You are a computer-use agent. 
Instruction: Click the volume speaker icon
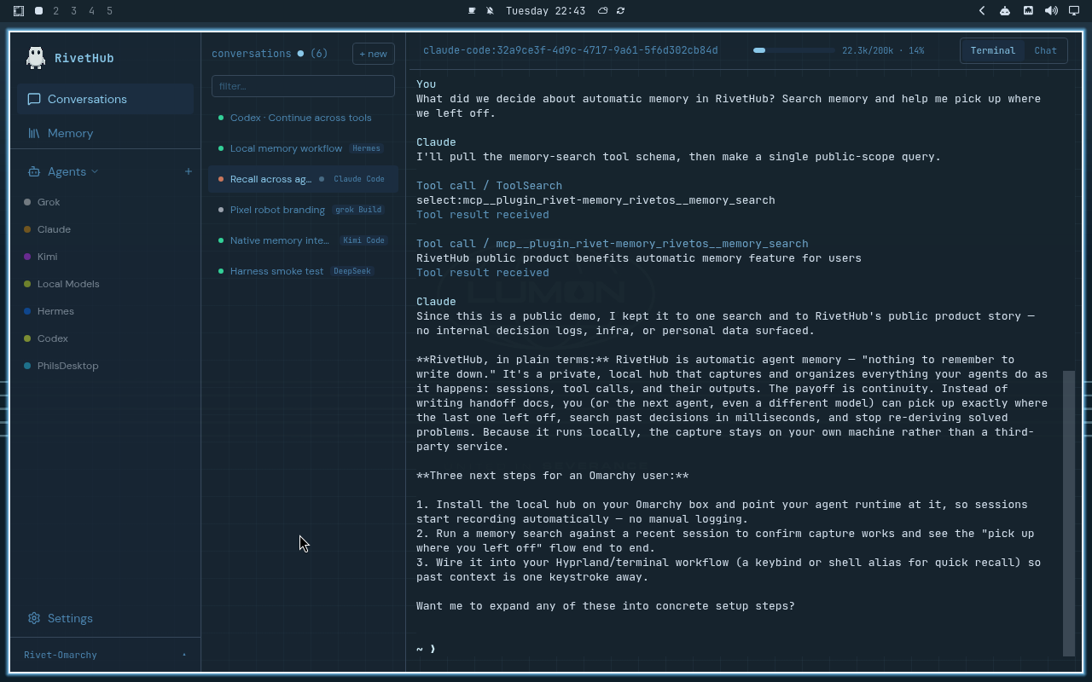(1051, 11)
